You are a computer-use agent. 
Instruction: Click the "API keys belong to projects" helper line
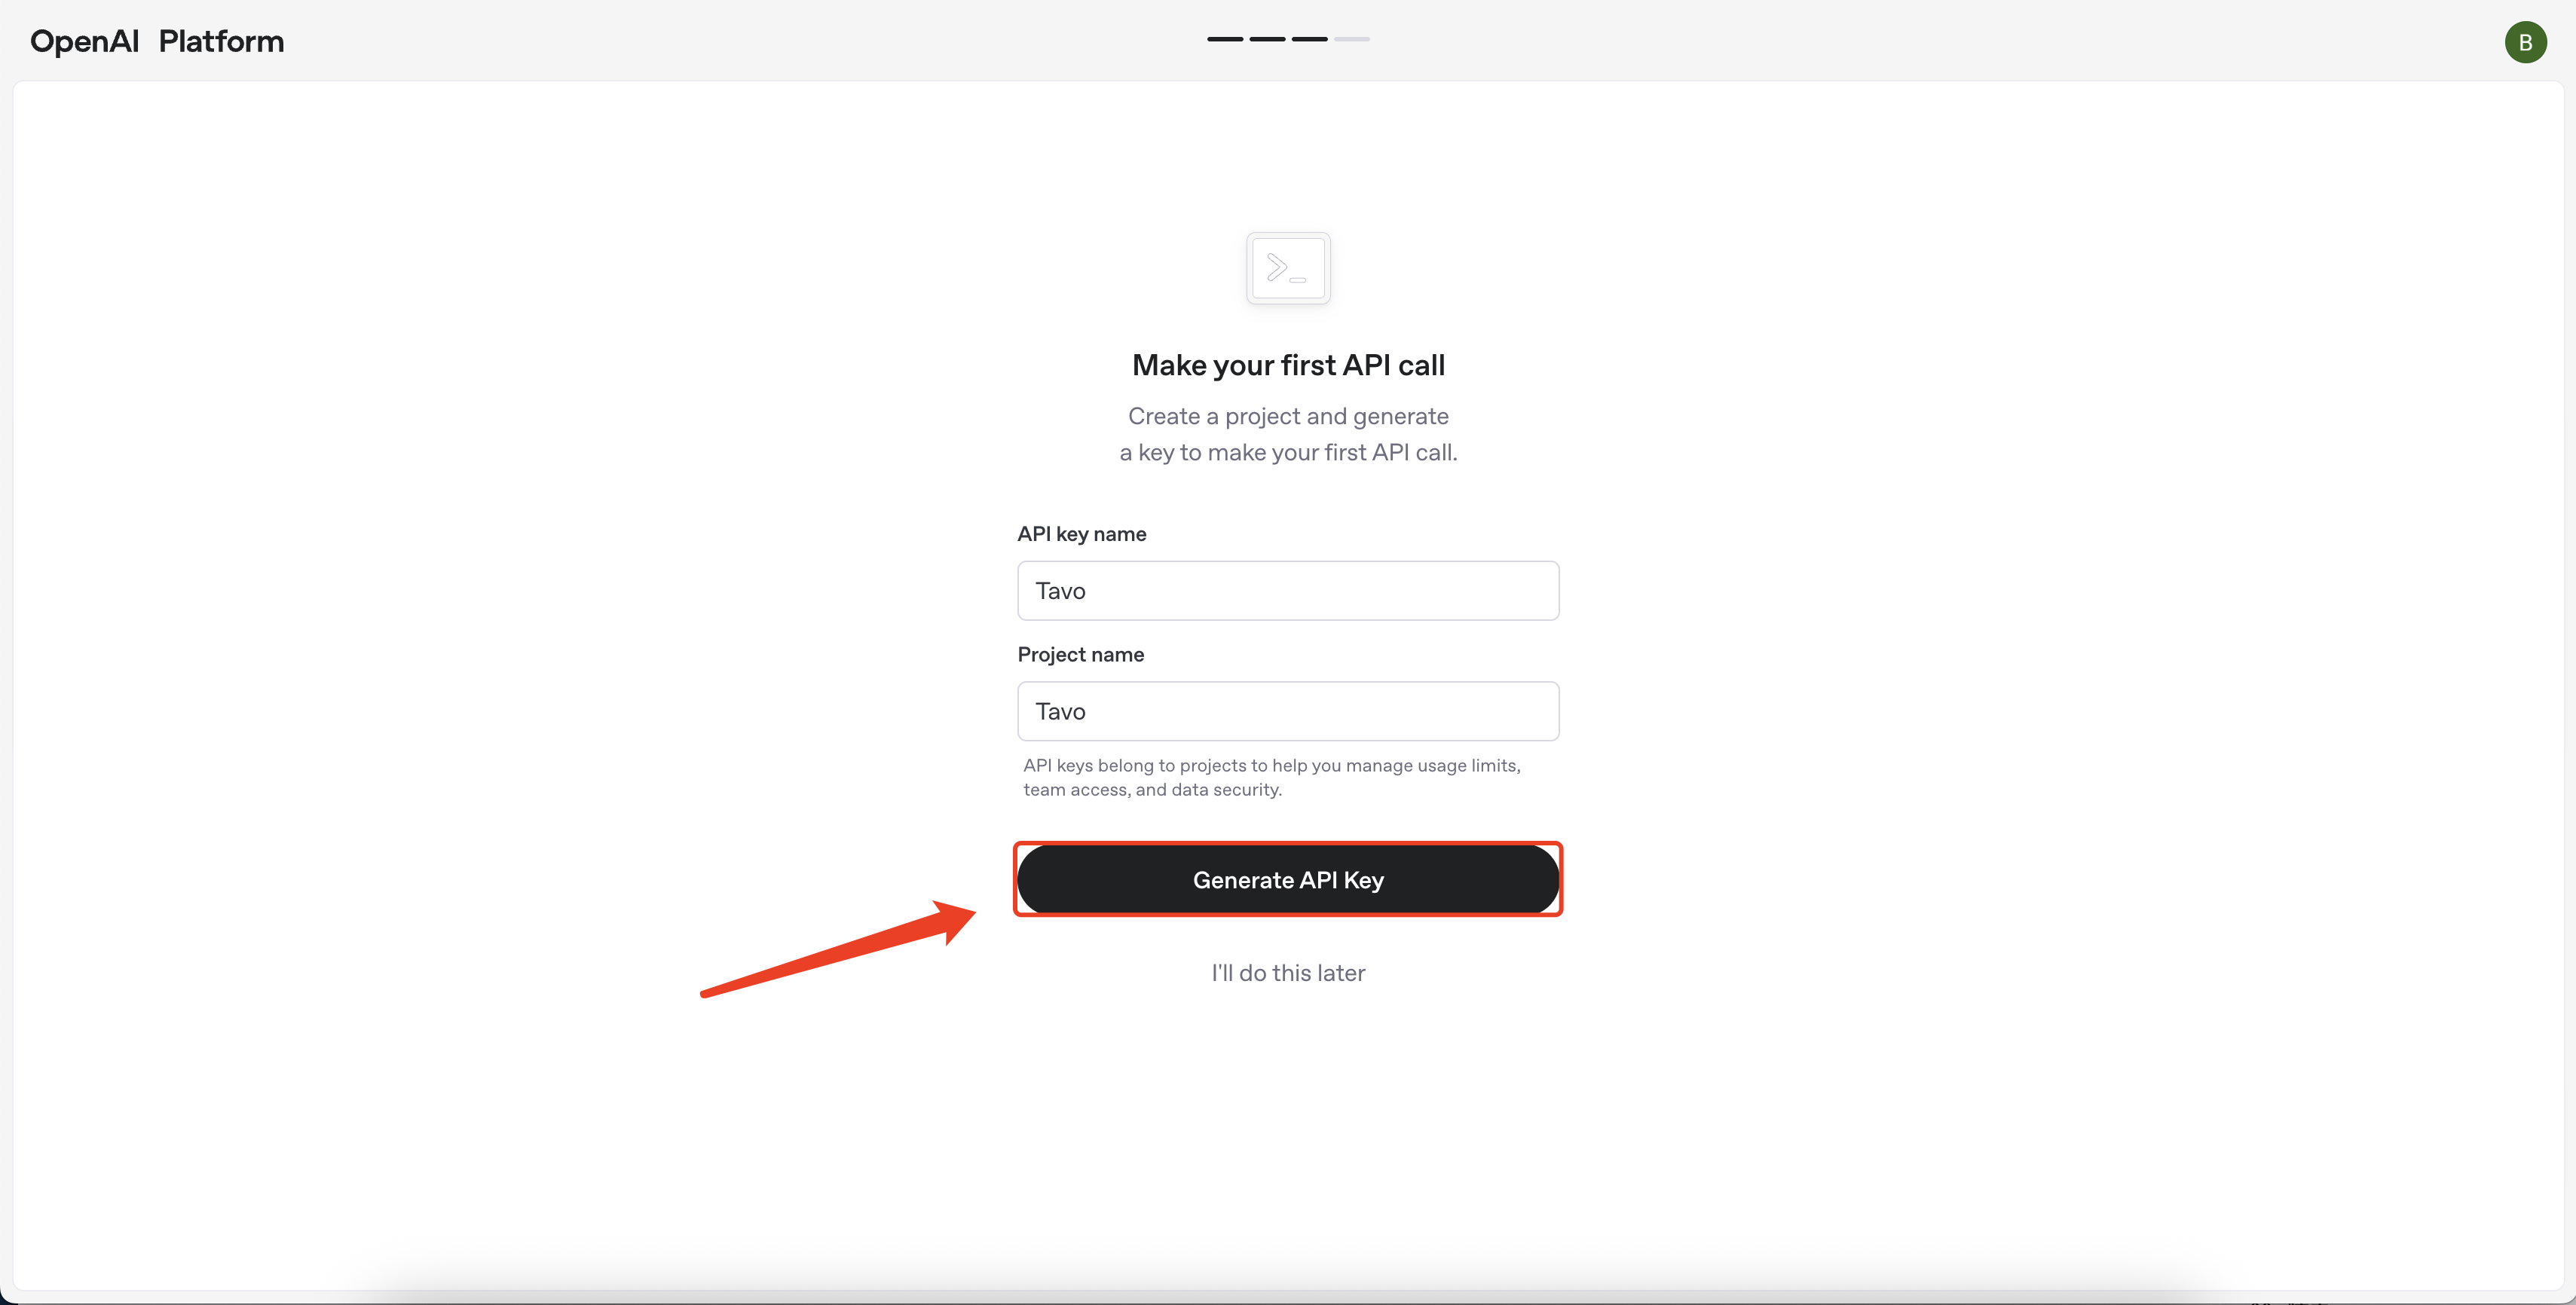click(x=1271, y=765)
